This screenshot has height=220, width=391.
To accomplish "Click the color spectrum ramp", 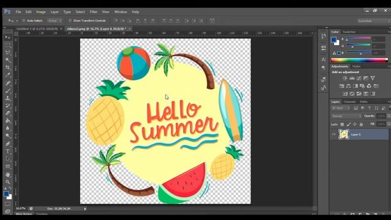I will tap(359, 60).
